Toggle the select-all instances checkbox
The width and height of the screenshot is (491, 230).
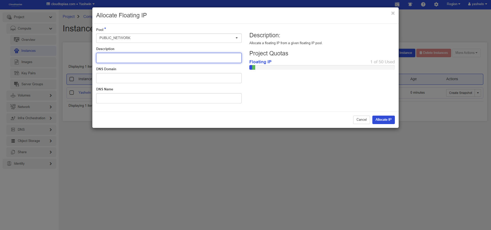tap(72, 79)
